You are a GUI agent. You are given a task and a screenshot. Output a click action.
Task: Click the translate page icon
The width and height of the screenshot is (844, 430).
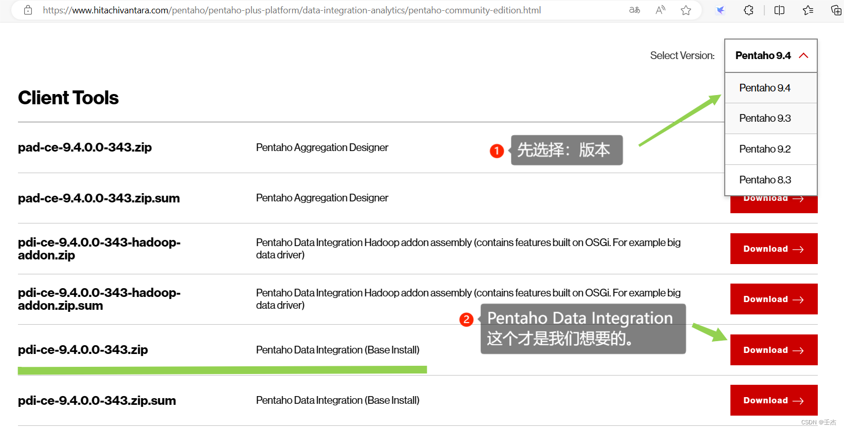point(635,10)
